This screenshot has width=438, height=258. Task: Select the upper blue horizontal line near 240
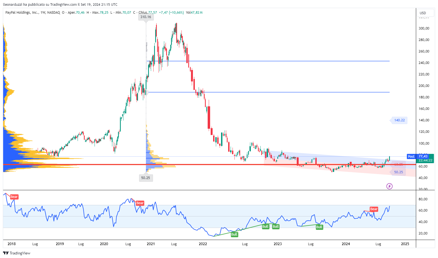tap(268, 61)
